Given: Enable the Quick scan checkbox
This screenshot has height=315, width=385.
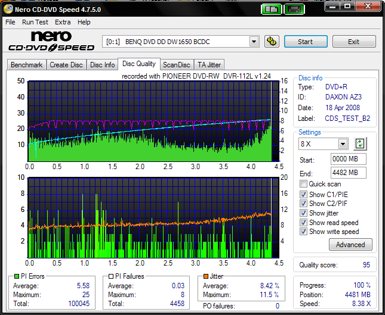Looking at the screenshot, I should tap(303, 184).
